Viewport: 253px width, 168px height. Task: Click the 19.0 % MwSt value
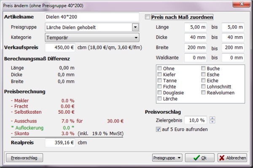pos(100,133)
